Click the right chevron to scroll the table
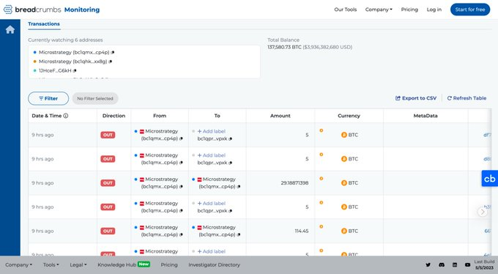The image size is (498, 274). coord(483,212)
